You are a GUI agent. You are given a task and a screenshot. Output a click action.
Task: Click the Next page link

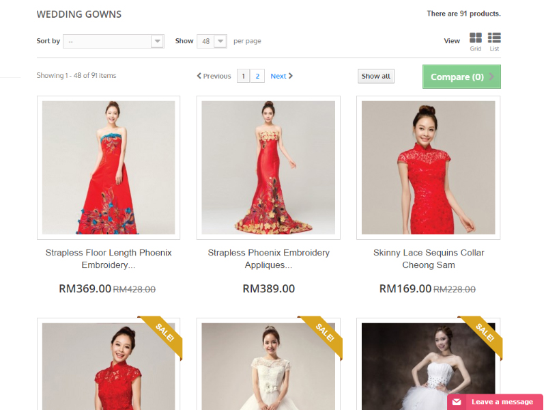[281, 76]
